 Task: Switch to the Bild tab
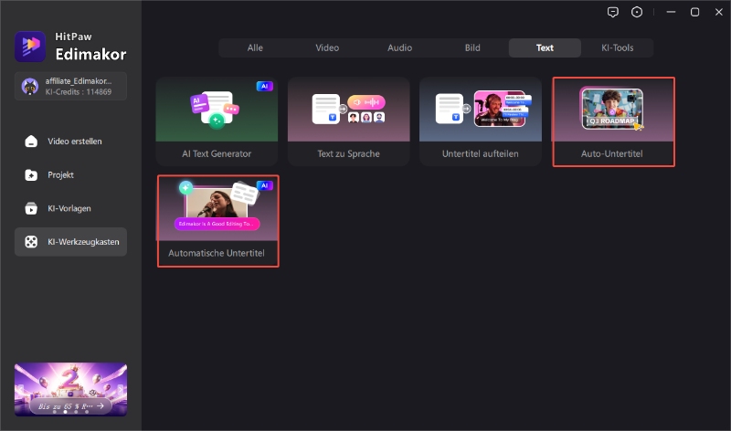(x=472, y=48)
